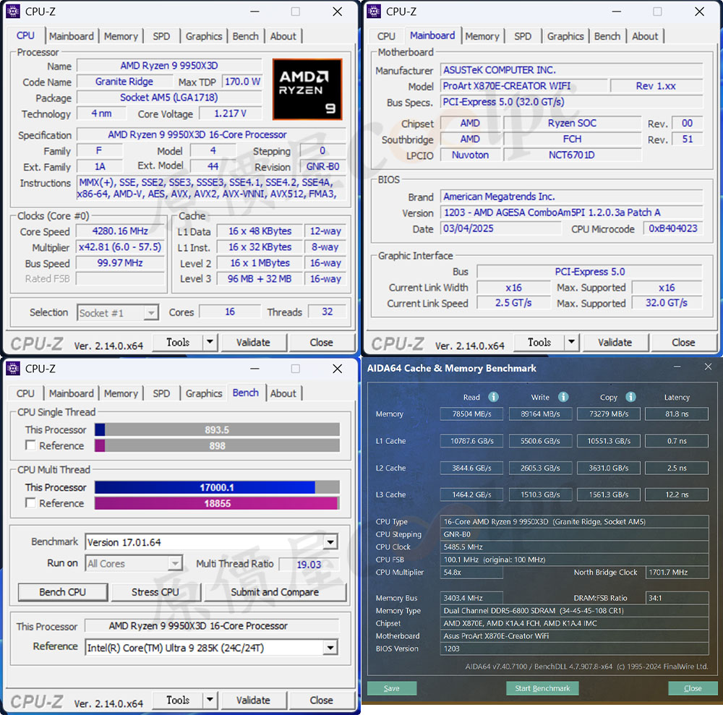Click the CPU-Z app icon in the Mainboard window title bar
The width and height of the screenshot is (723, 715).
pyautogui.click(x=374, y=11)
